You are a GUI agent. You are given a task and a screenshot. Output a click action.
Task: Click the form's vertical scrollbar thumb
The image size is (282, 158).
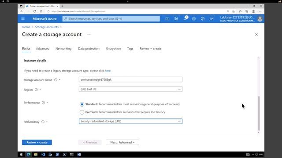point(259,113)
